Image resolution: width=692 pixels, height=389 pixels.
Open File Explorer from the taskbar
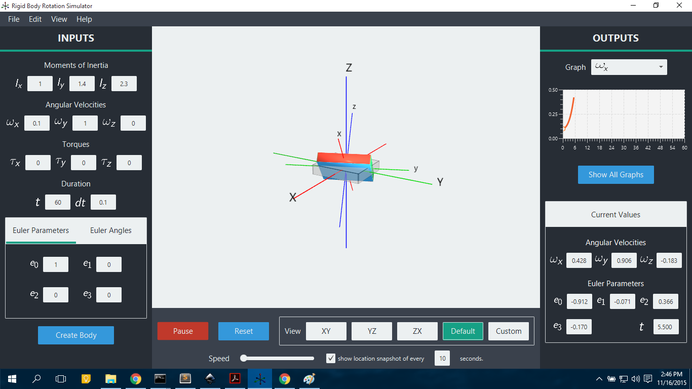(x=110, y=378)
